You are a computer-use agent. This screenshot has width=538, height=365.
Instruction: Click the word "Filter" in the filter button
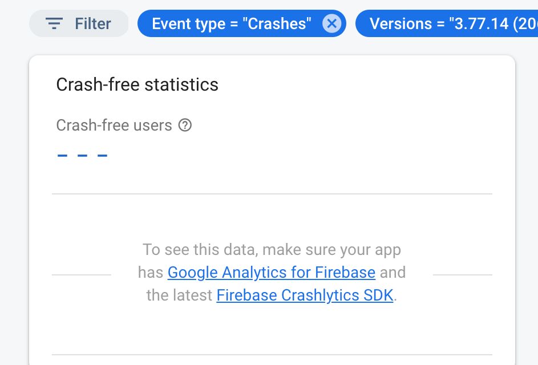(93, 23)
